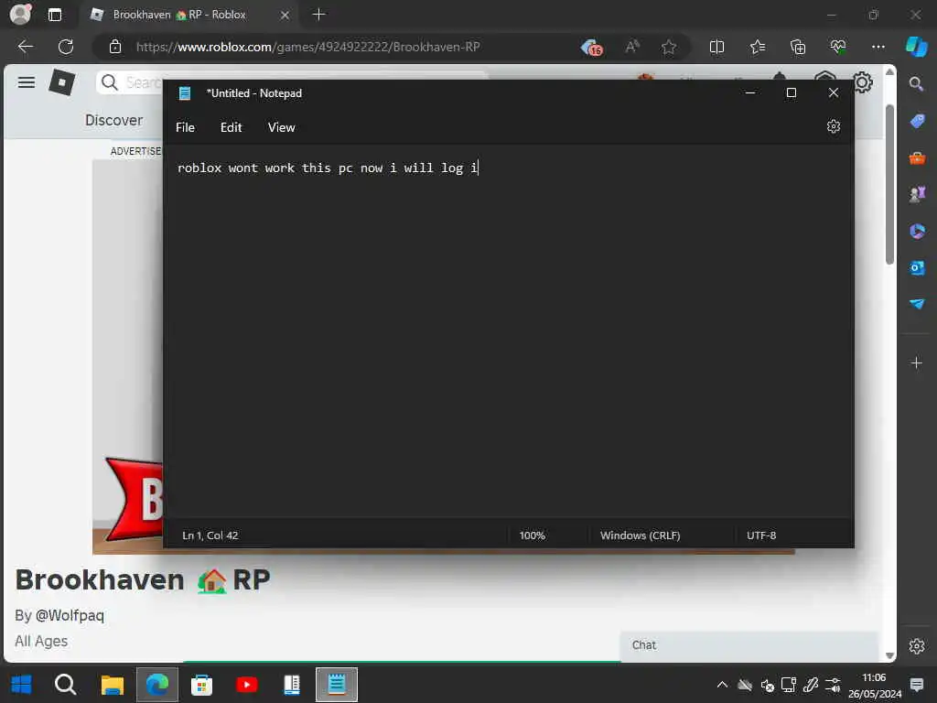Open Edge profile avatar
The image size is (937, 703).
tap(20, 14)
